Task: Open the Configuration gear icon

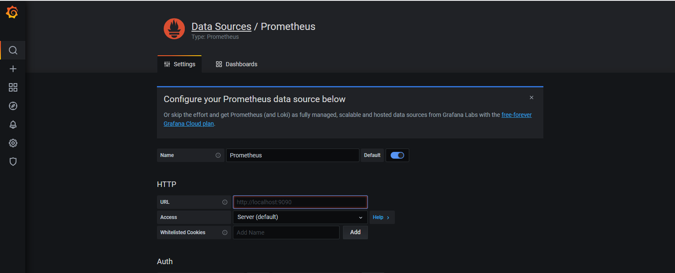Action: coord(13,143)
